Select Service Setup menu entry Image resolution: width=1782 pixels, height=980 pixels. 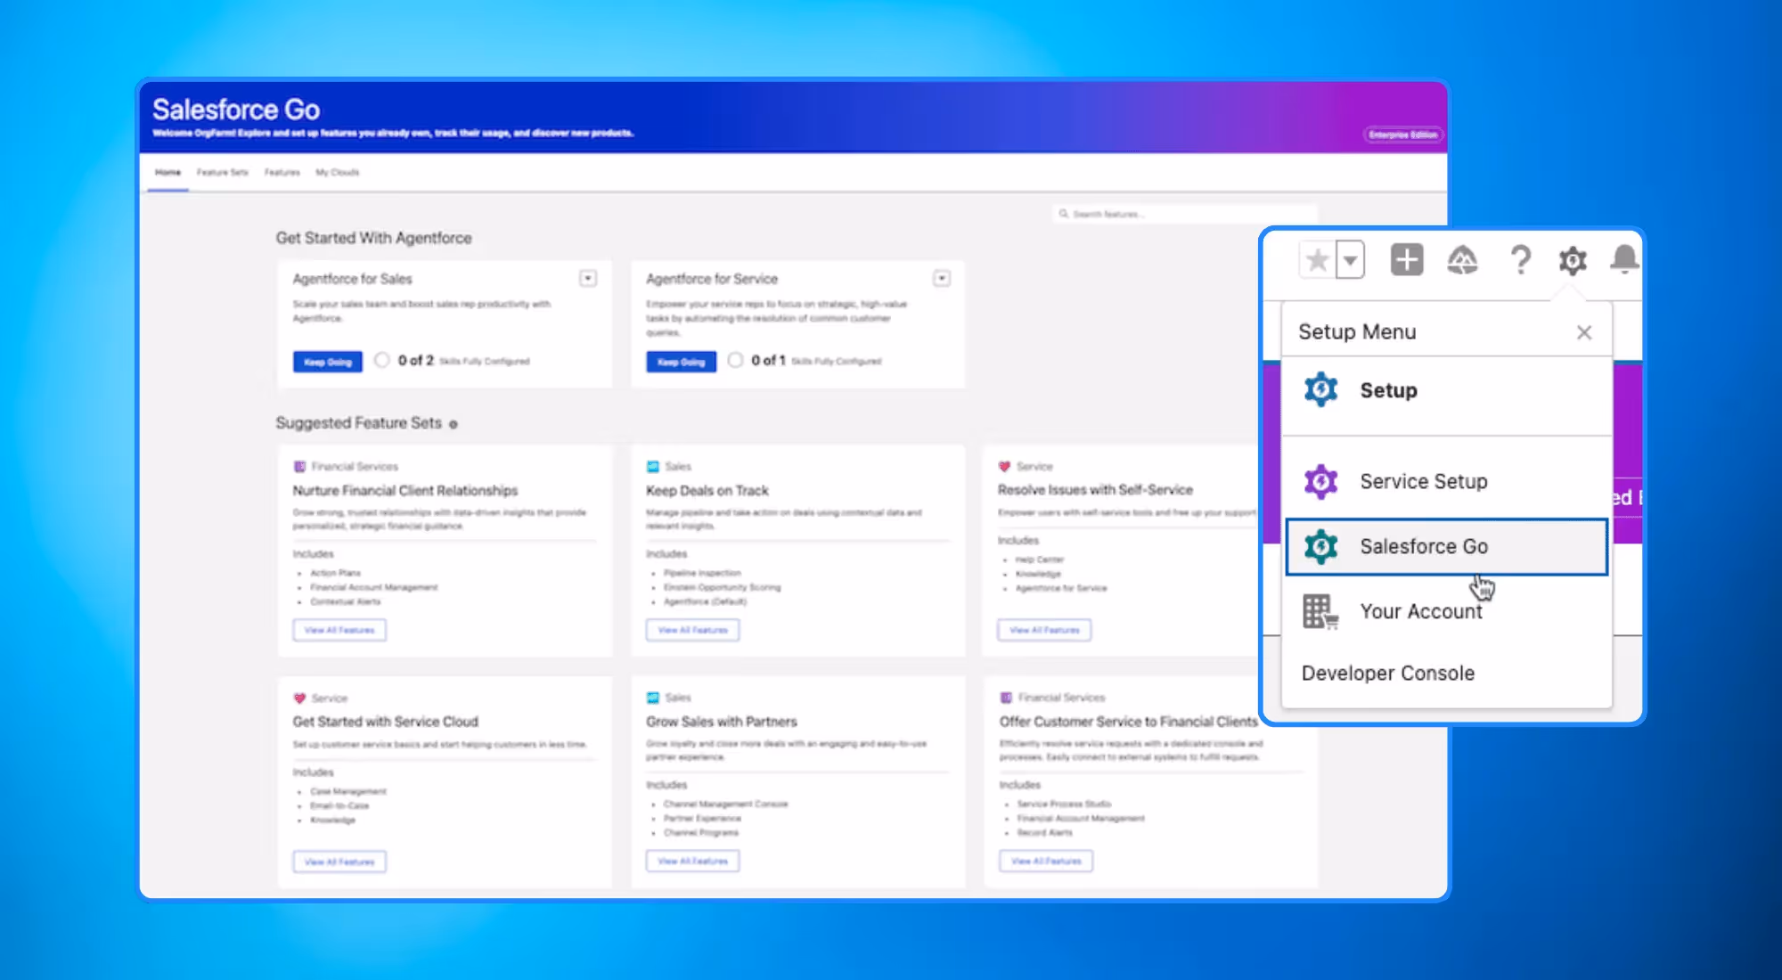pyautogui.click(x=1447, y=481)
